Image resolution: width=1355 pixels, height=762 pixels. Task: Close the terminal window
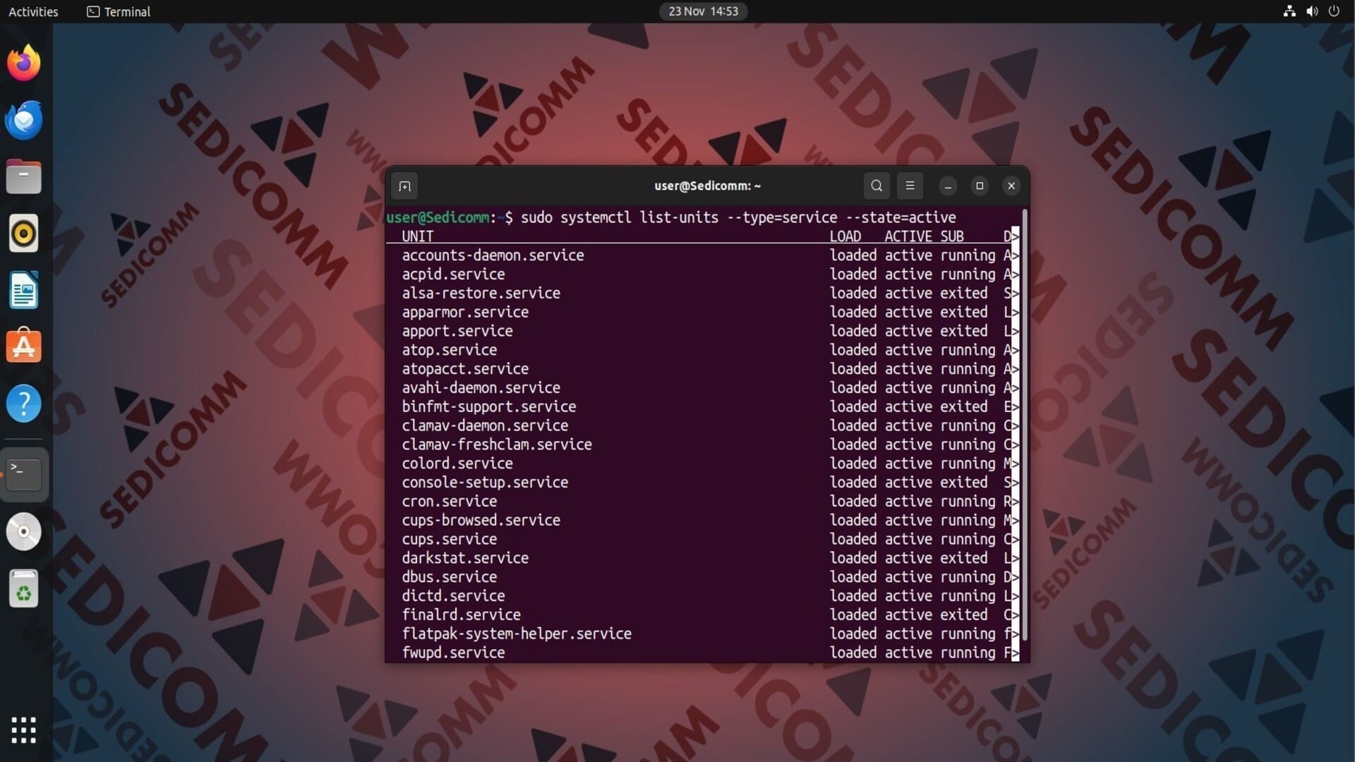pos(1011,186)
